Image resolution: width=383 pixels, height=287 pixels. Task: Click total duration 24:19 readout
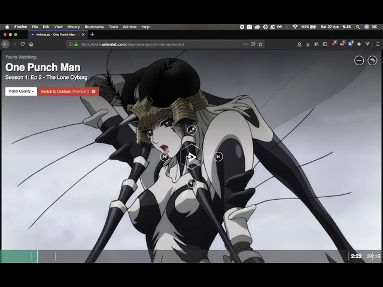(x=373, y=257)
